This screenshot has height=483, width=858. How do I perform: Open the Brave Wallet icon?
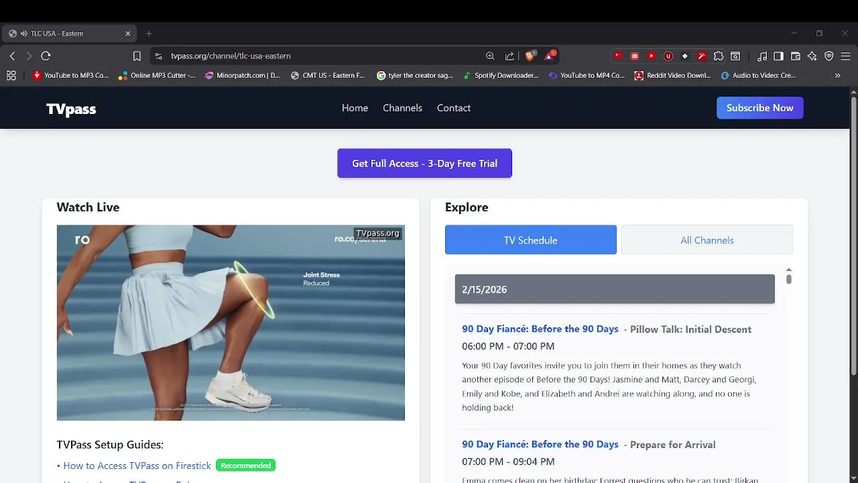point(796,56)
